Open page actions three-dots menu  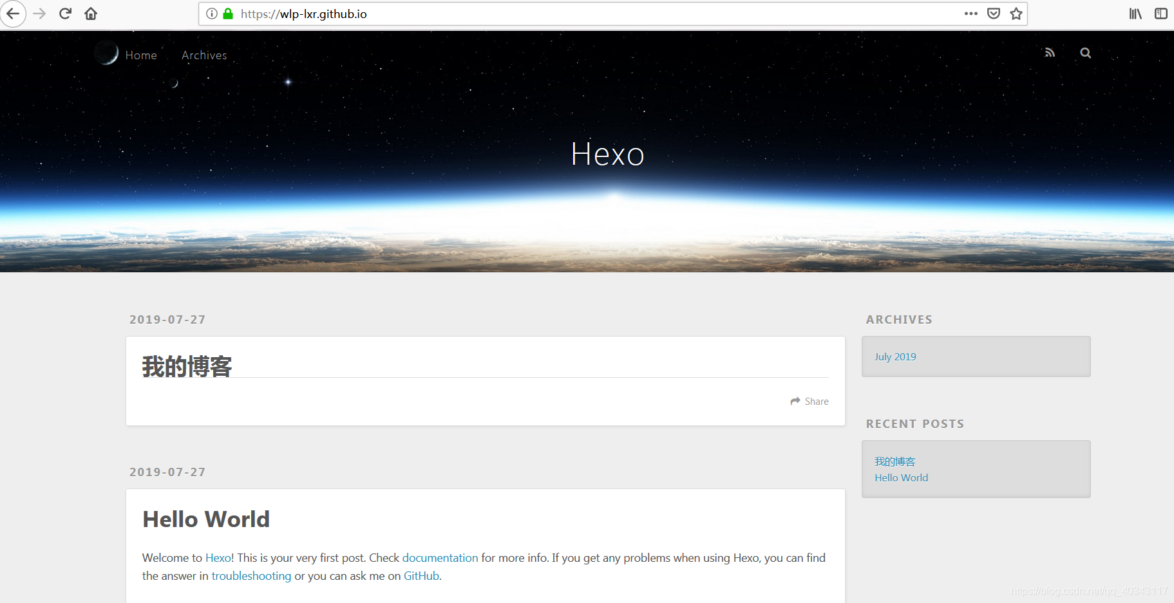pos(971,14)
